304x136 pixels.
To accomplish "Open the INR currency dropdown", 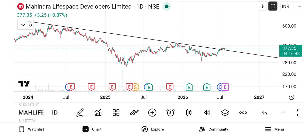I will pos(291,7).
